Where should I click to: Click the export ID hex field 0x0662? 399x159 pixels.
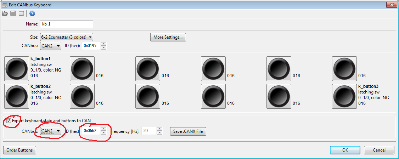(x=91, y=131)
